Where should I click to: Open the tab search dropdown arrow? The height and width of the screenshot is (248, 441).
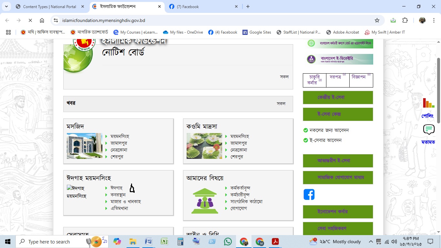[x=6, y=6]
